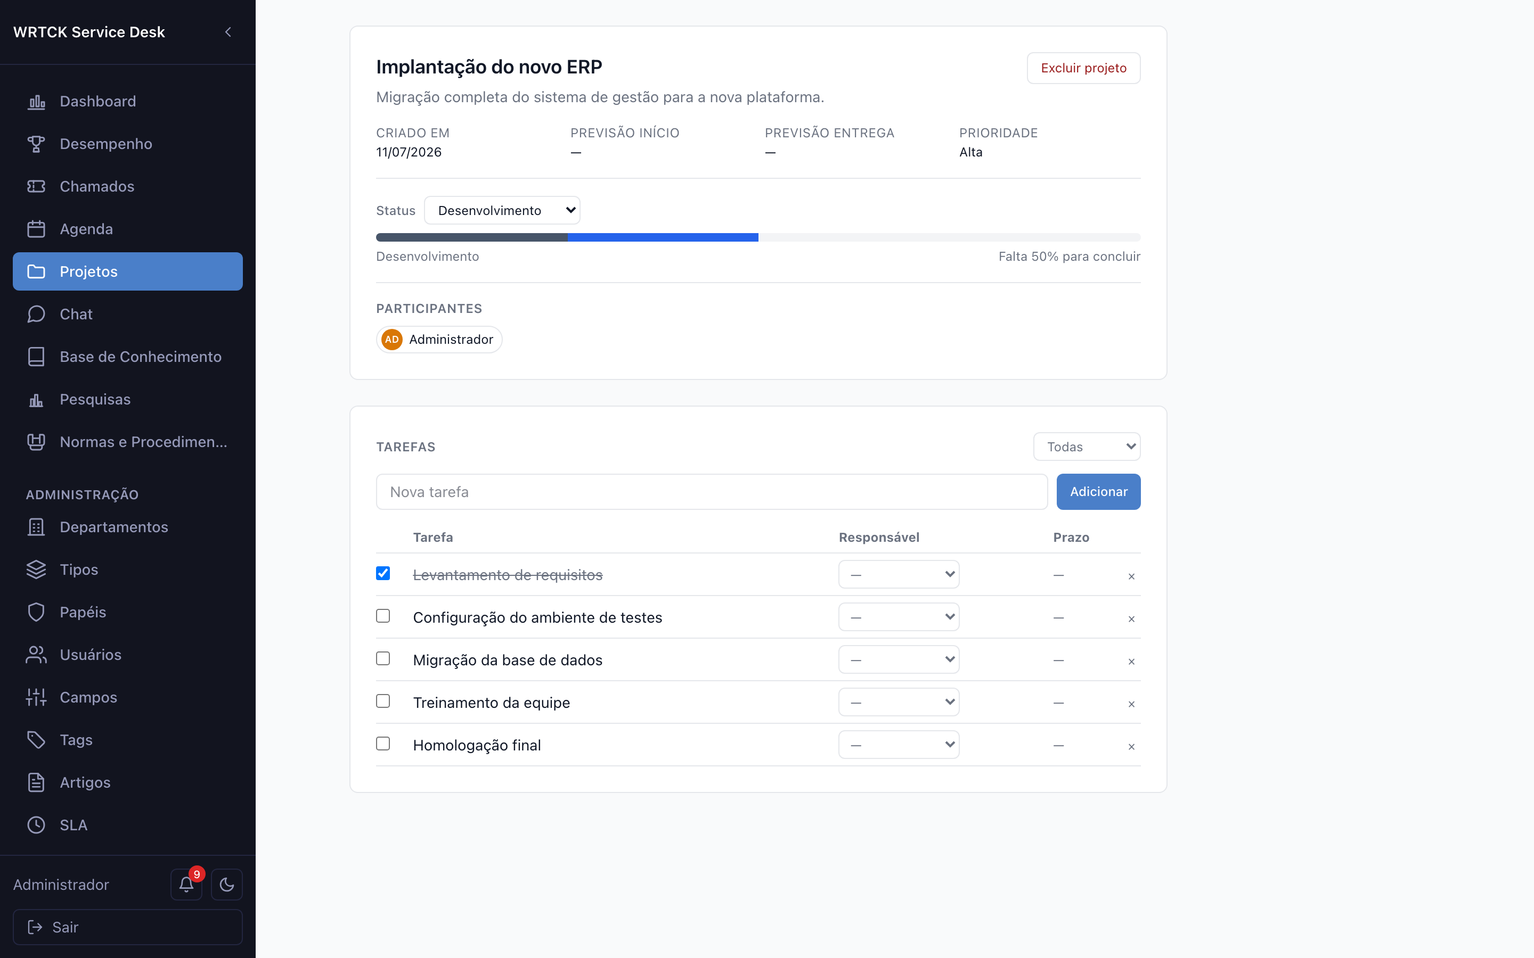Click WRTCK Service Desk title
The width and height of the screenshot is (1534, 958).
[x=89, y=32]
